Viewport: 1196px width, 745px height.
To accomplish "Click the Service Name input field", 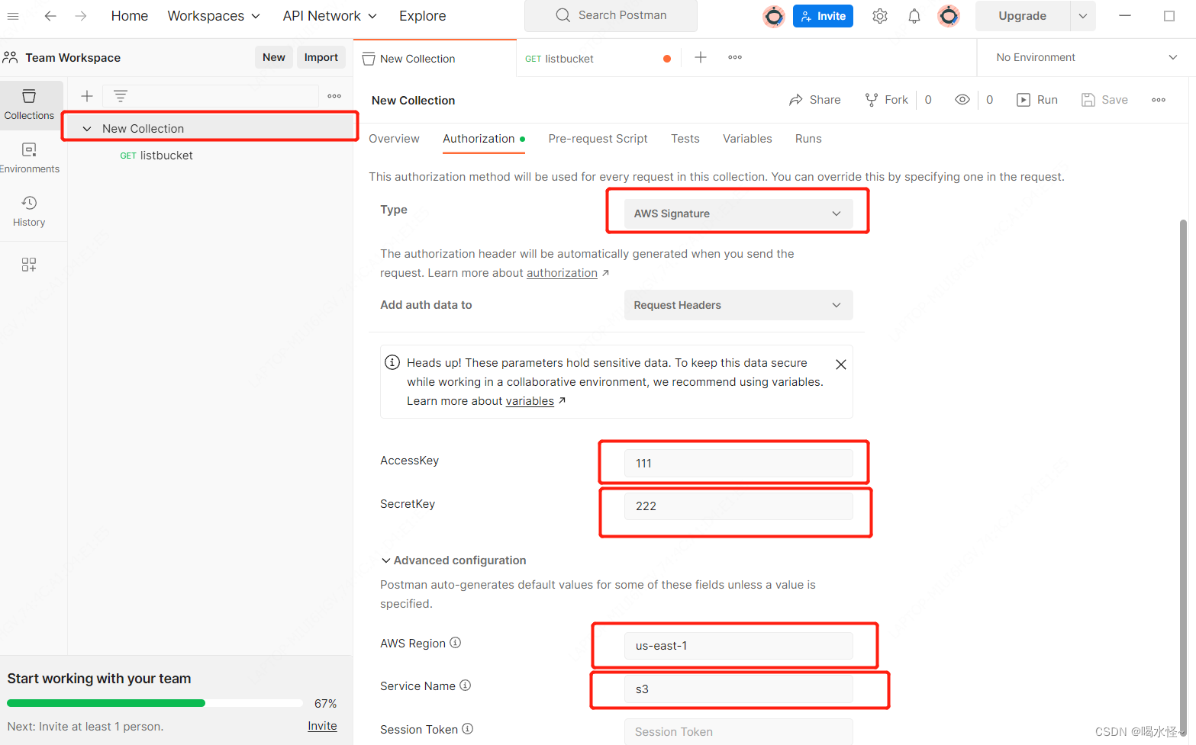I will pyautogui.click(x=738, y=689).
